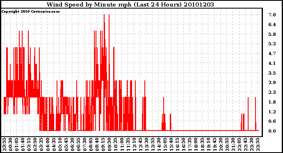Select the 4.7 y-axis label
This screenshot has height=153, width=283.
coord(272,53)
